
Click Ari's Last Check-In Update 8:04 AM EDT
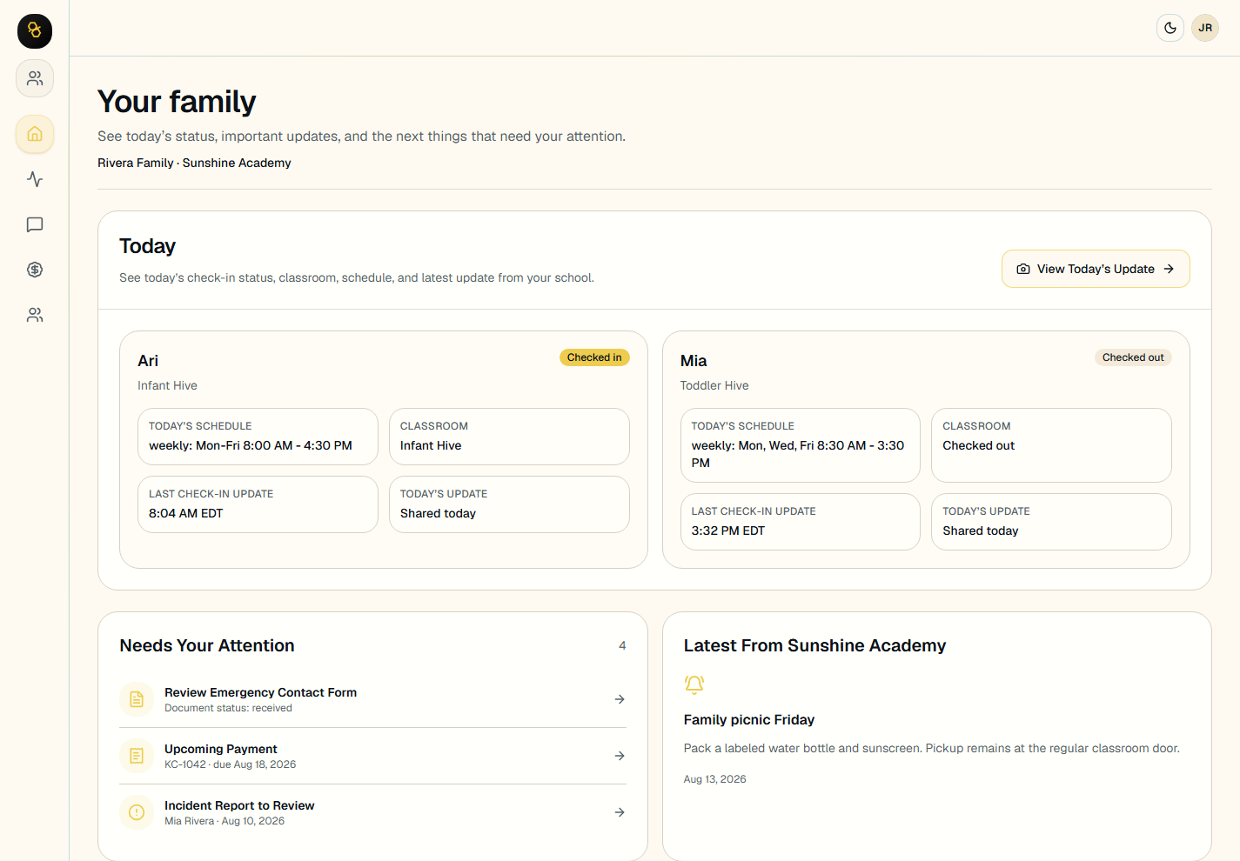[258, 504]
